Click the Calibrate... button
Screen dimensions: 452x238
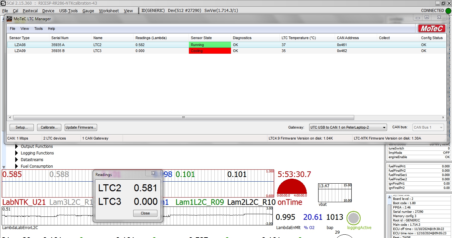pos(49,127)
